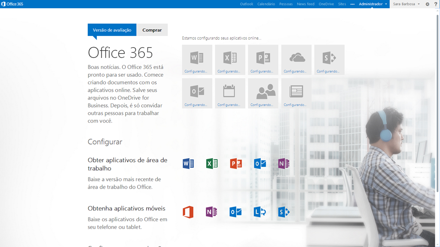The height and width of the screenshot is (247, 440).
Task: Select the OneDrive cloud tile
Action: [x=296, y=60]
